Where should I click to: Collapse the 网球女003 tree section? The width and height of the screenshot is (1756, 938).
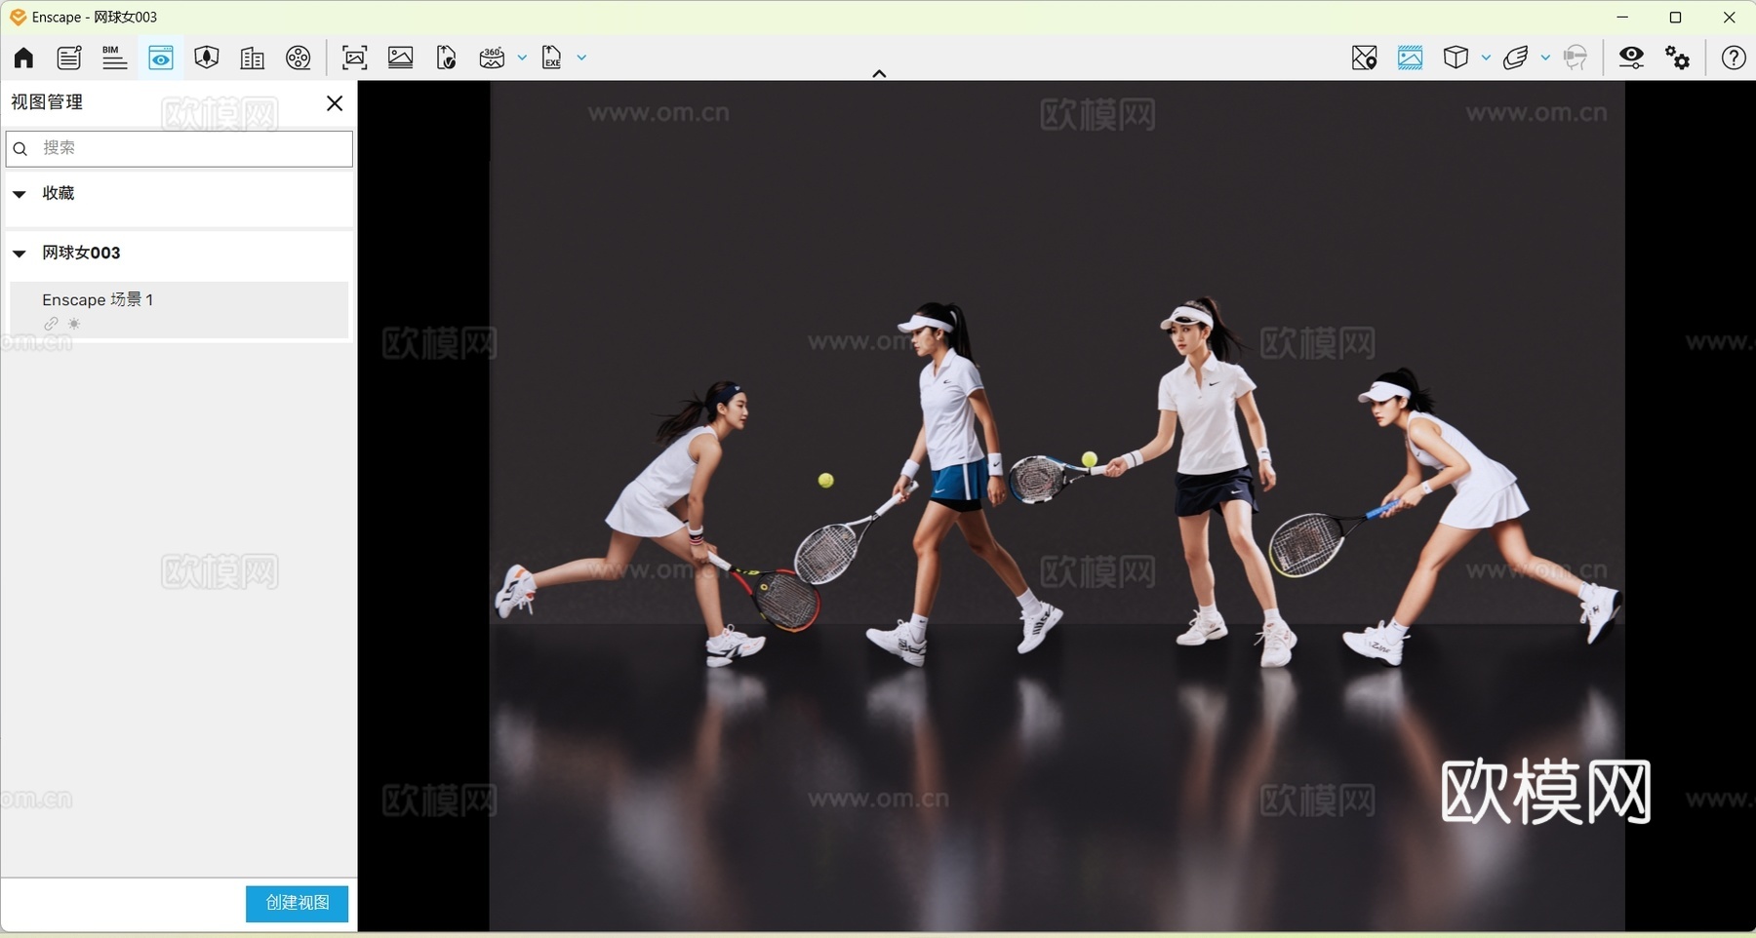[19, 254]
